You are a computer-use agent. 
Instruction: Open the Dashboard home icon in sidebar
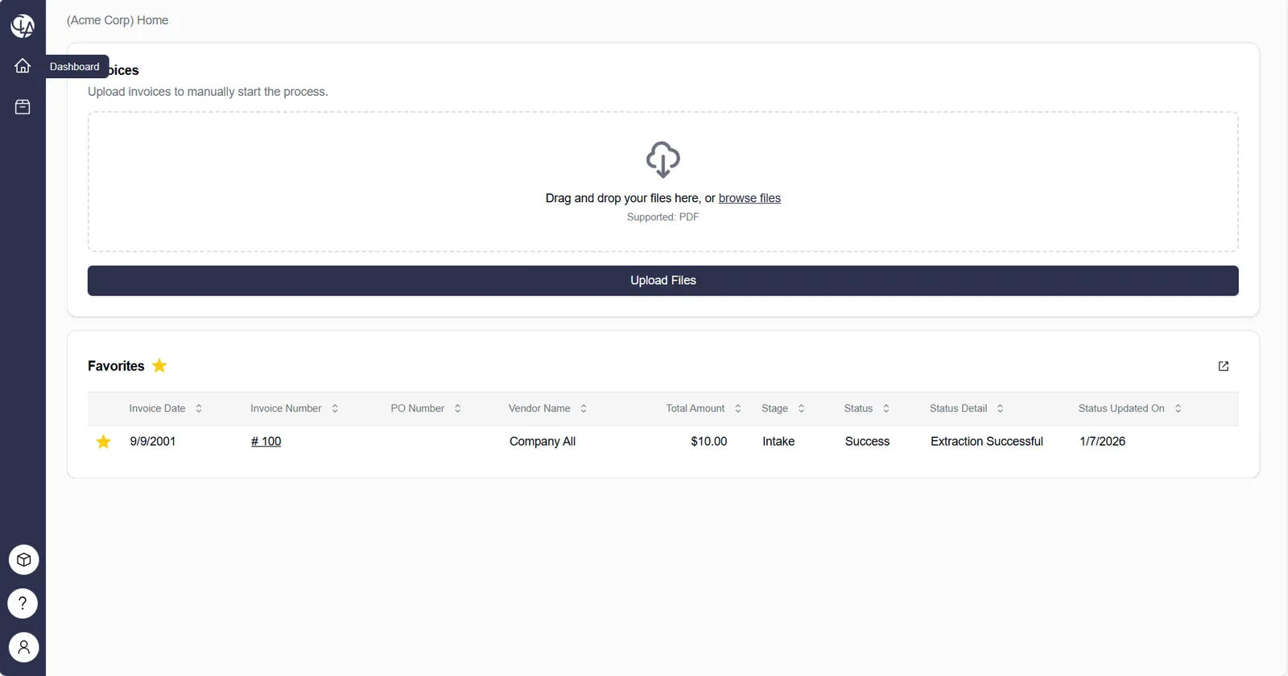[x=23, y=66]
